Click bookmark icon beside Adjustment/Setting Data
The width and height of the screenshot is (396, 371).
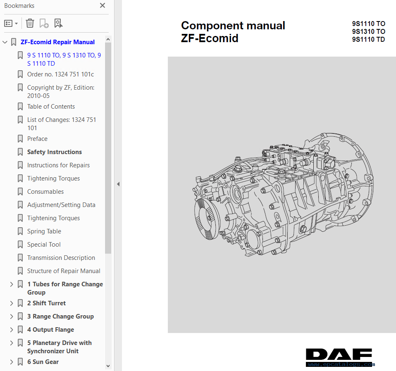click(x=20, y=205)
